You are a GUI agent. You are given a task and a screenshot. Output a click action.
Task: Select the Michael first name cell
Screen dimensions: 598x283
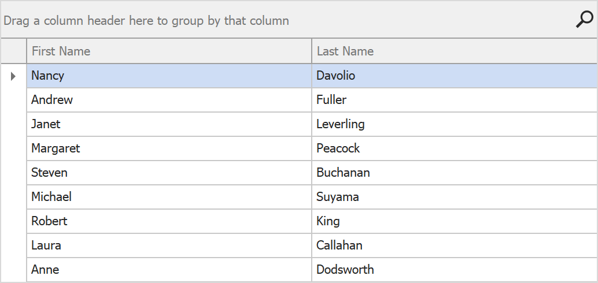coord(51,197)
